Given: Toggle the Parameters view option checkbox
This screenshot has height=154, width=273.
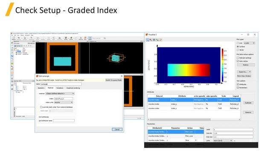Looking at the screenshot, I should (x=238, y=88).
